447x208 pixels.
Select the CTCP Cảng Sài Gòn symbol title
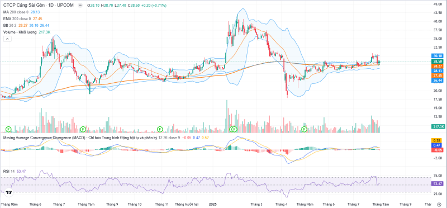click(38, 5)
